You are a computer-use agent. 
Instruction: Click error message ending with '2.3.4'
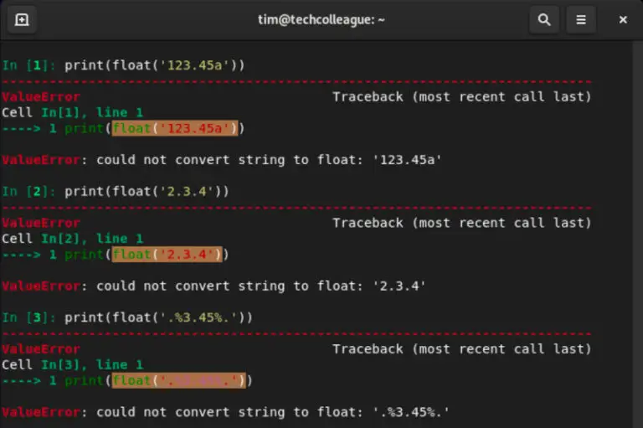(x=213, y=286)
